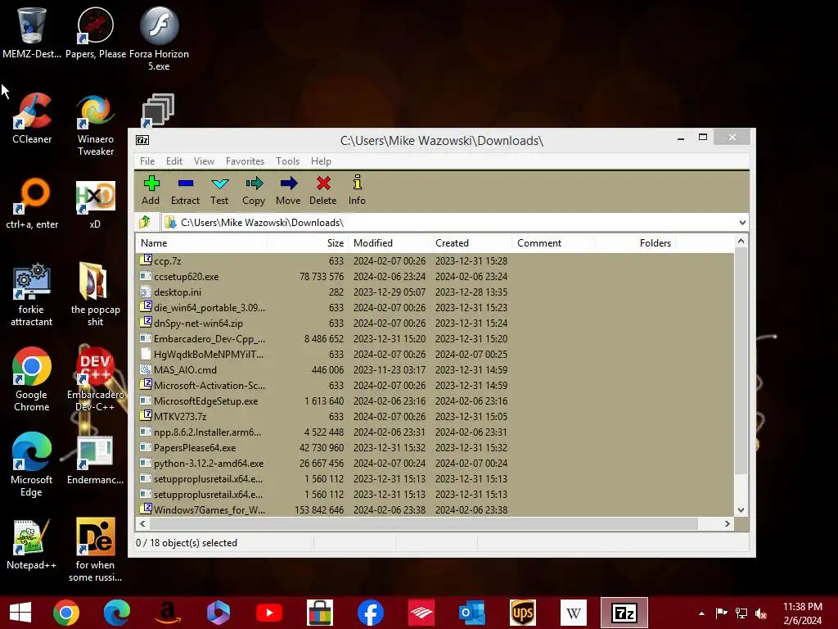Select Recycle Bin desktop icon
838x629 pixels.
coord(32,33)
